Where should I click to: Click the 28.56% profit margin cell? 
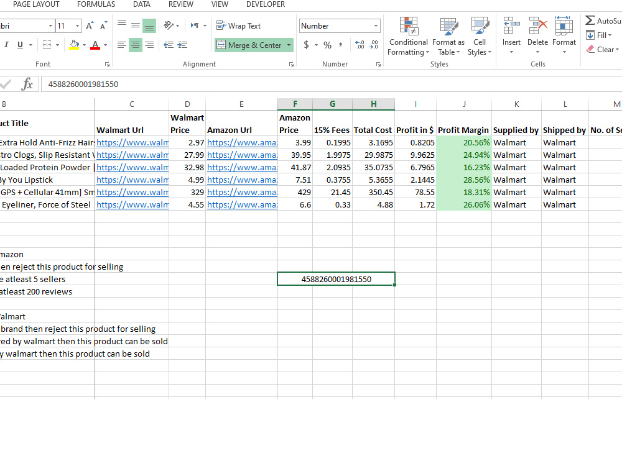(x=464, y=180)
